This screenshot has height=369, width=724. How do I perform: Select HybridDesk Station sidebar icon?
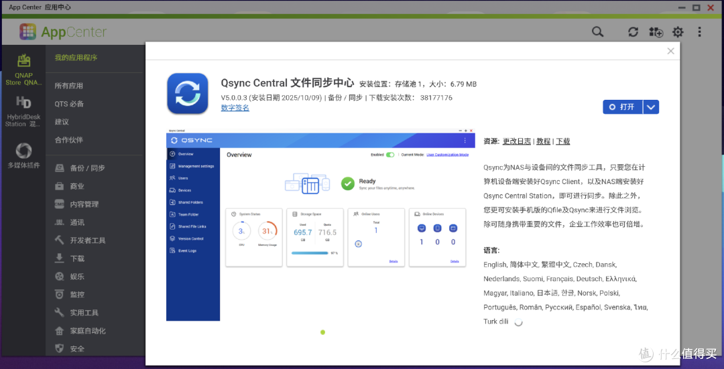23,102
